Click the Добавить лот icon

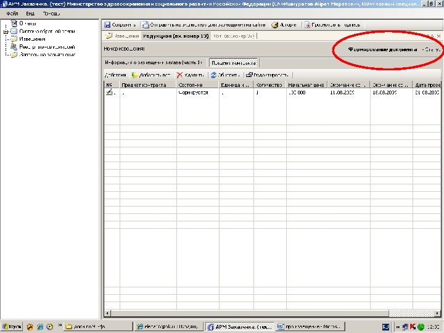coord(134,75)
